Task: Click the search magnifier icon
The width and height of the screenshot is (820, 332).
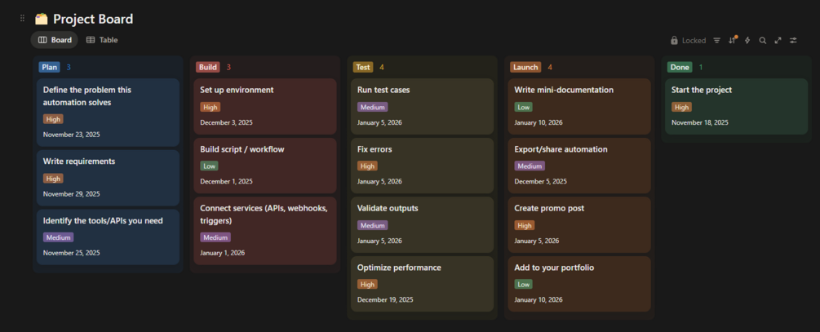Action: coord(763,40)
